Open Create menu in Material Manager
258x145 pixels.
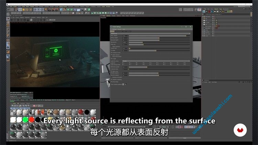click(x=14, y=103)
